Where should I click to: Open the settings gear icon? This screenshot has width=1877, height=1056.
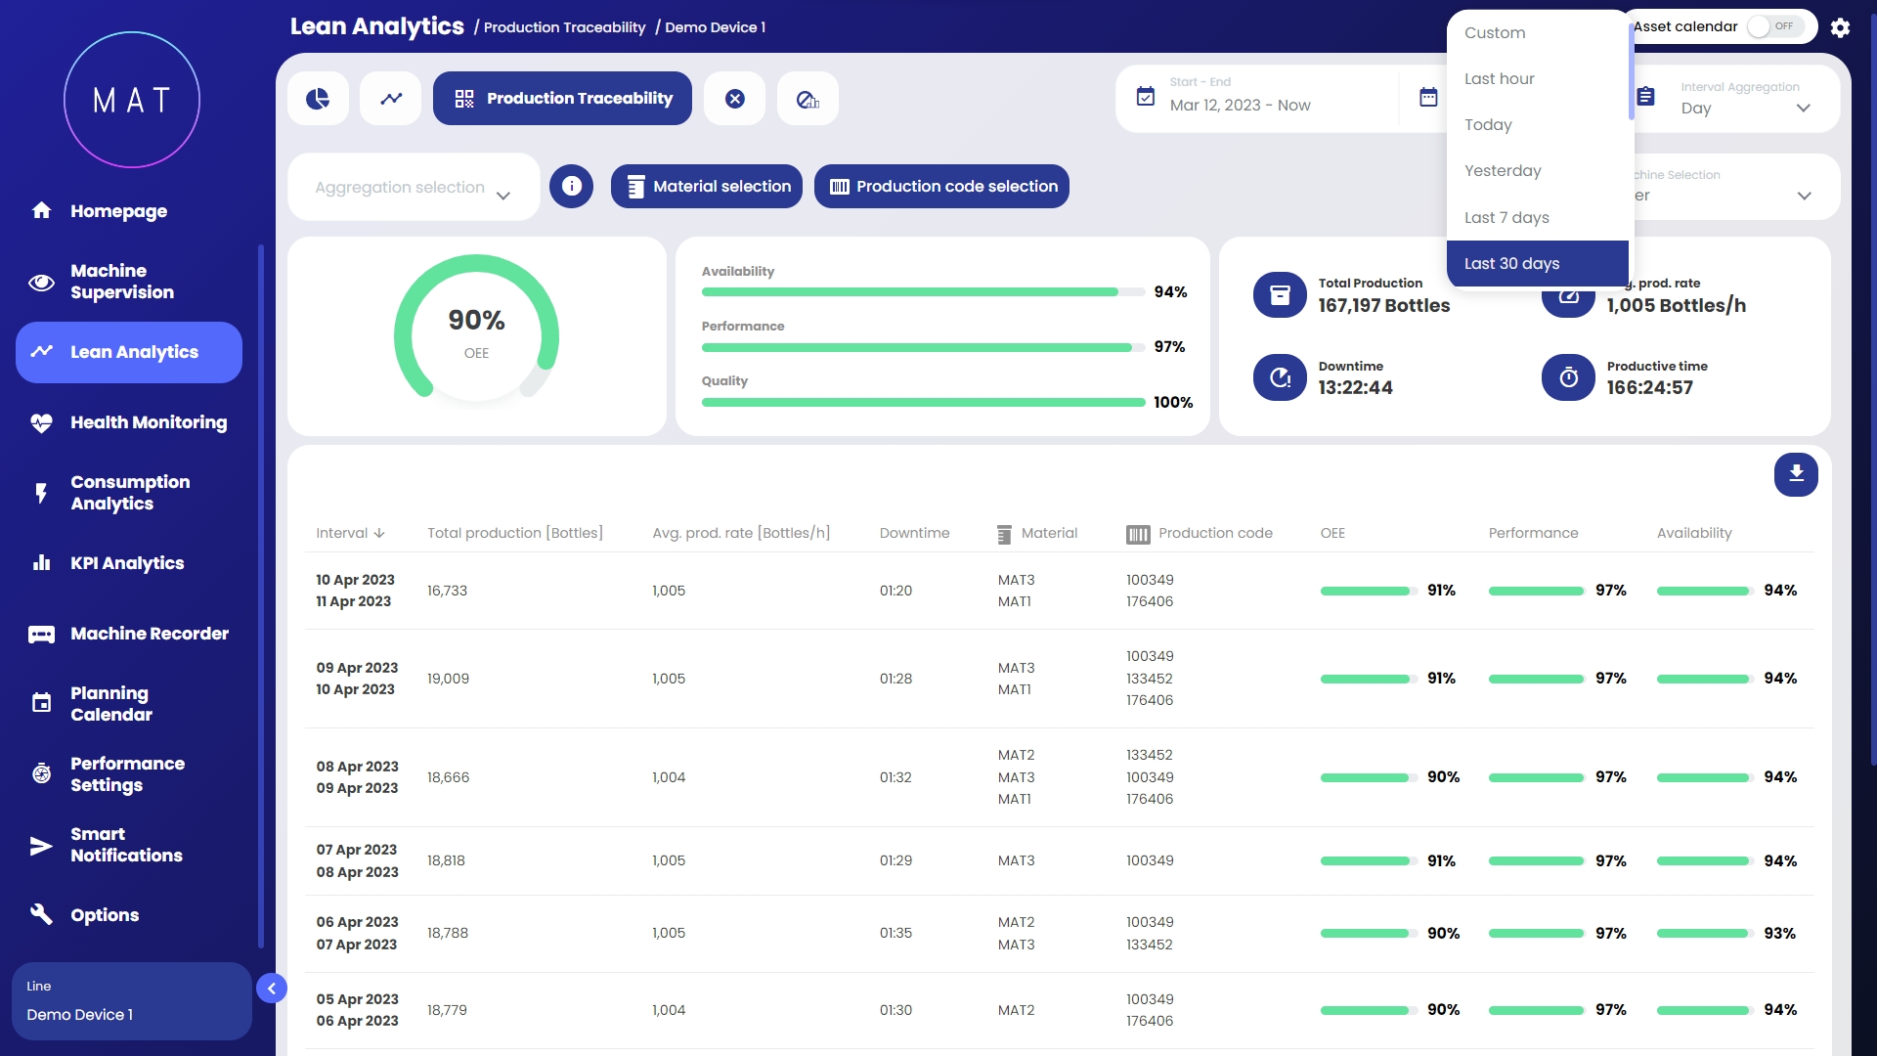(1840, 27)
